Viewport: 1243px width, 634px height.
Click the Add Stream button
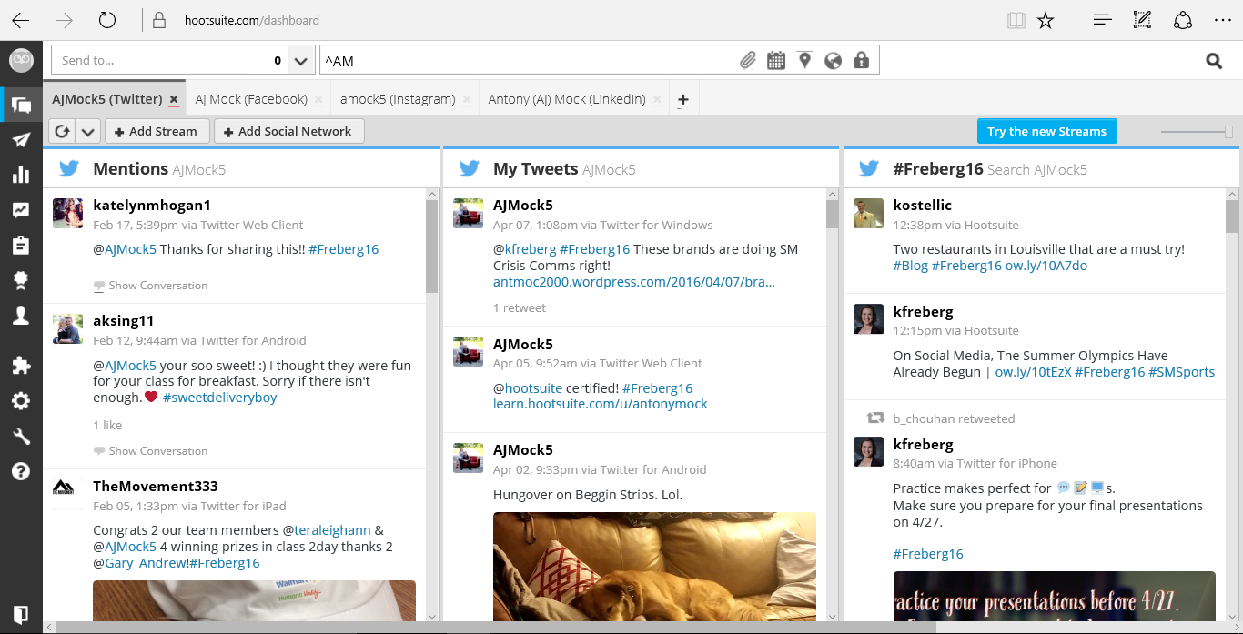(157, 132)
